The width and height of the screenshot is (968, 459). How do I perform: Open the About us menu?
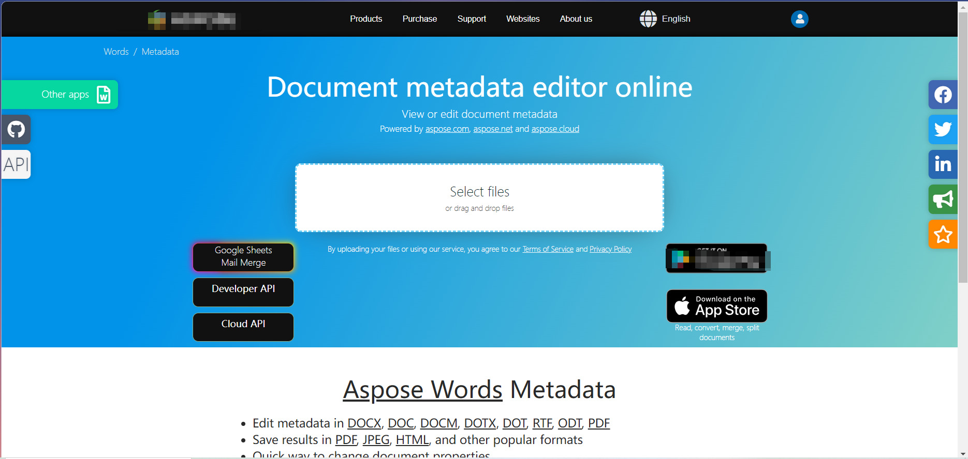pyautogui.click(x=576, y=19)
